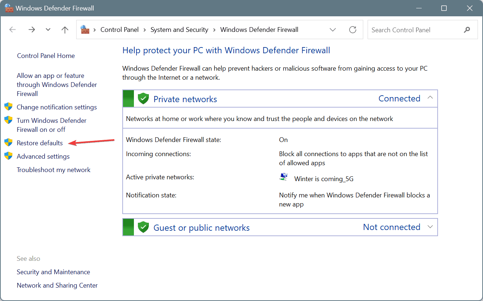Image resolution: width=483 pixels, height=301 pixels.
Task: Open Change notification settings
Action: point(57,107)
